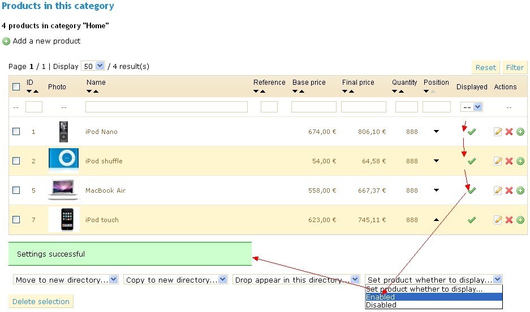The height and width of the screenshot is (312, 530).
Task: Check the iPod Nano row checkbox
Action: (x=16, y=131)
